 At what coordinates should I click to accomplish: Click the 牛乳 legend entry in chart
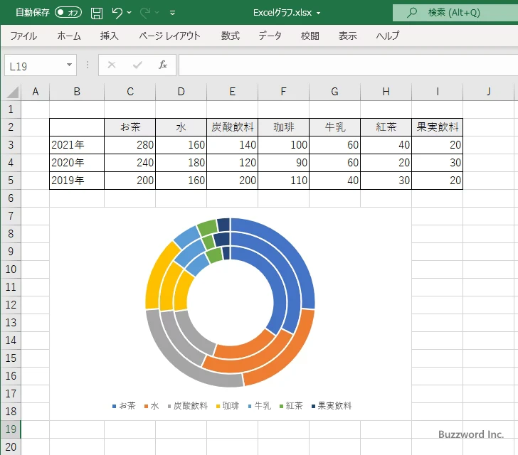click(x=259, y=406)
